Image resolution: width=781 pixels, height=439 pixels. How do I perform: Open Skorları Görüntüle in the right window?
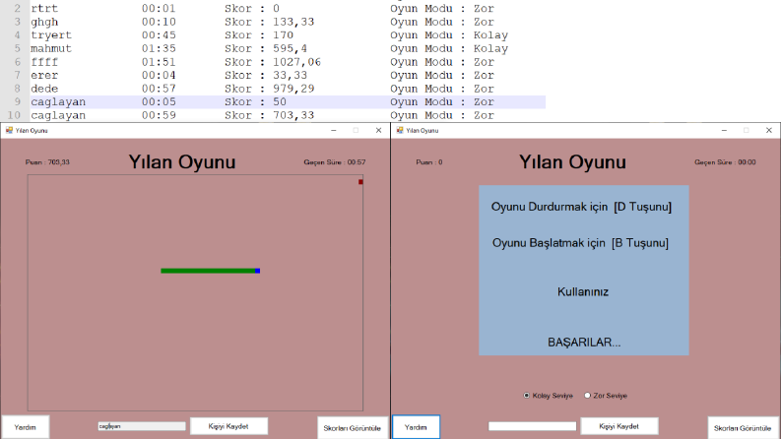point(743,428)
